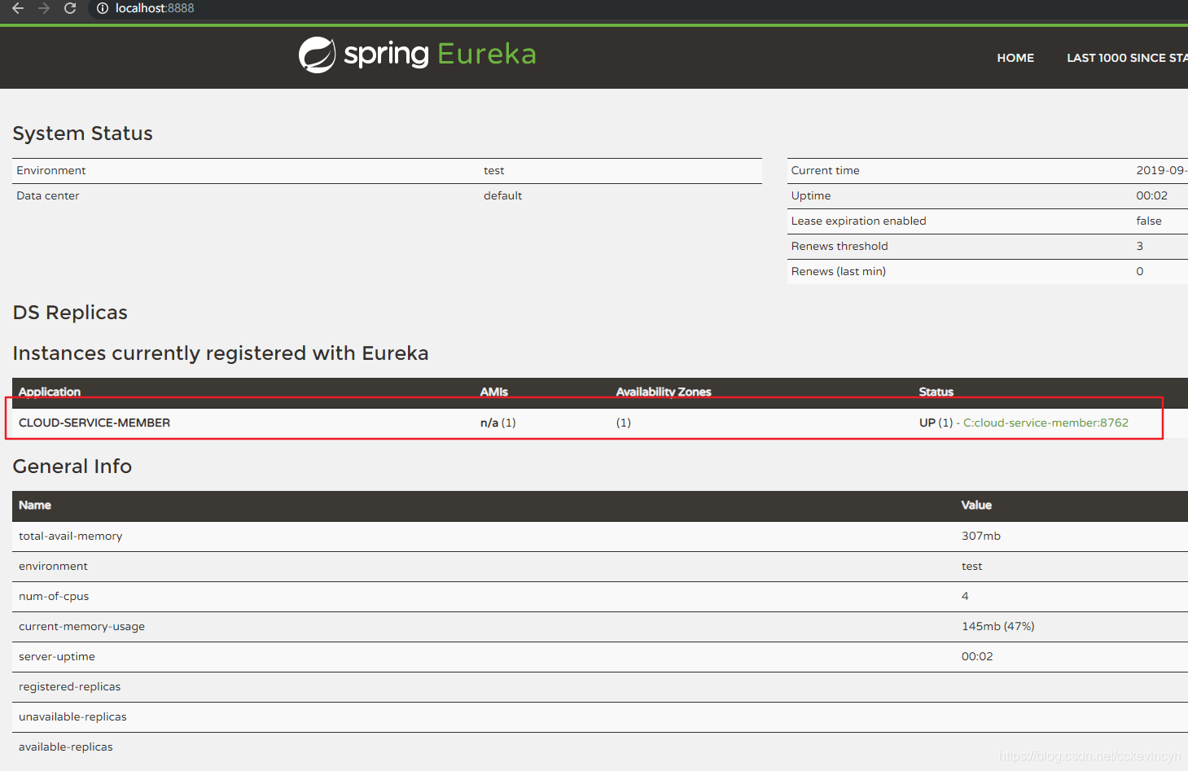The image size is (1188, 771).
Task: Click the AMIs column header
Action: 494,392
